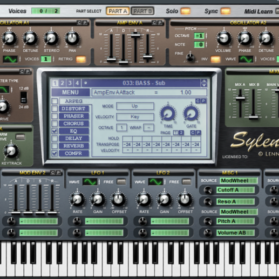Open the ARPEG effect tab

[x=74, y=101]
